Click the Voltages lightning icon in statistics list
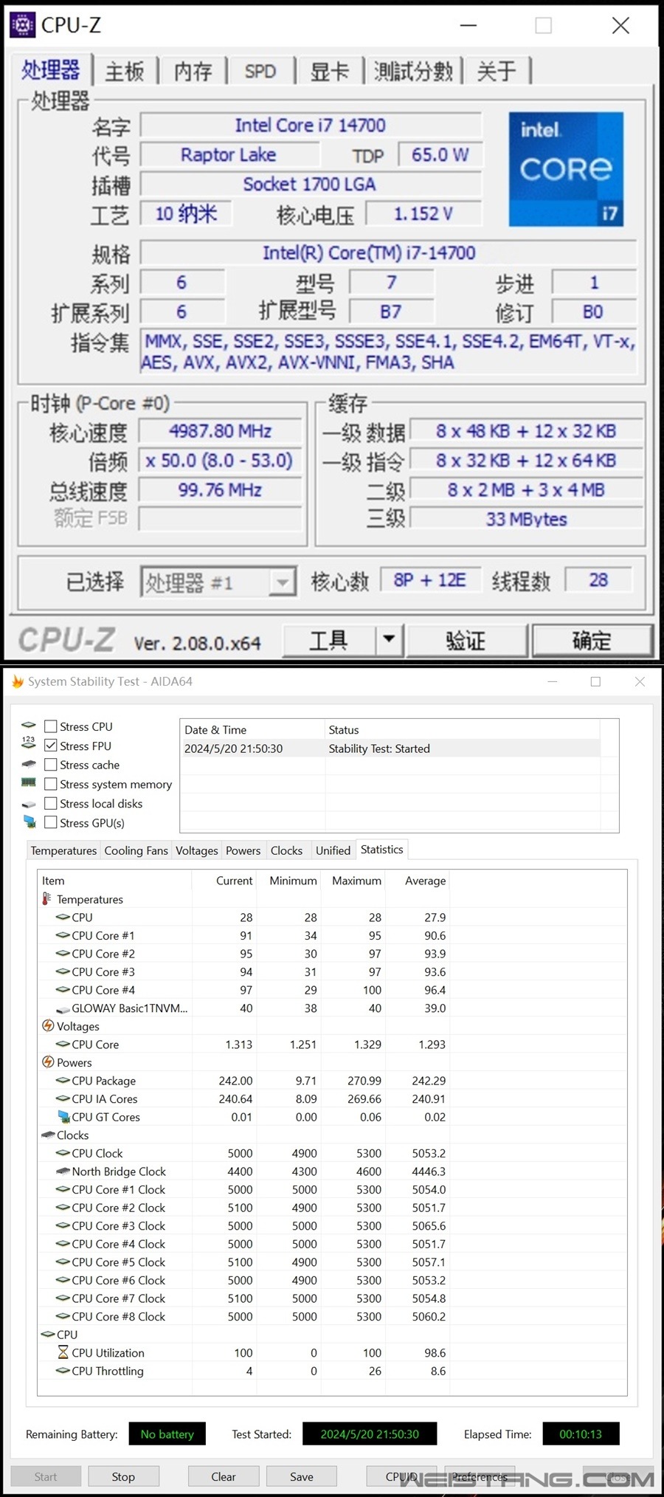This screenshot has width=664, height=1497. coord(48,1025)
